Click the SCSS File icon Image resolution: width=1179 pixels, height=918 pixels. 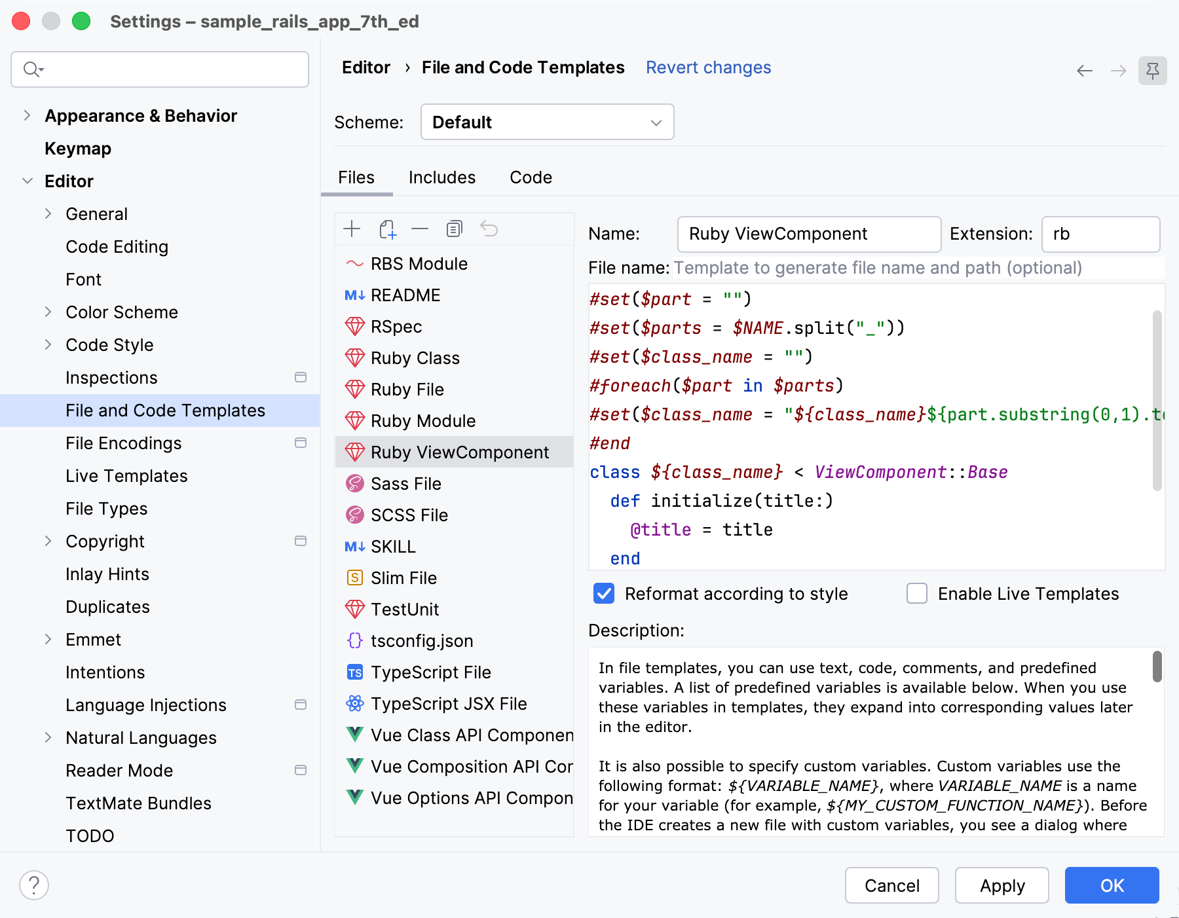[x=354, y=515]
